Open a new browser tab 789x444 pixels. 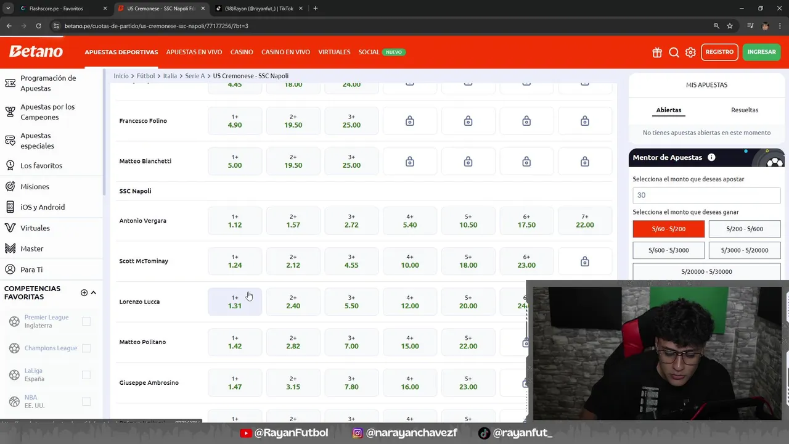pyautogui.click(x=315, y=9)
